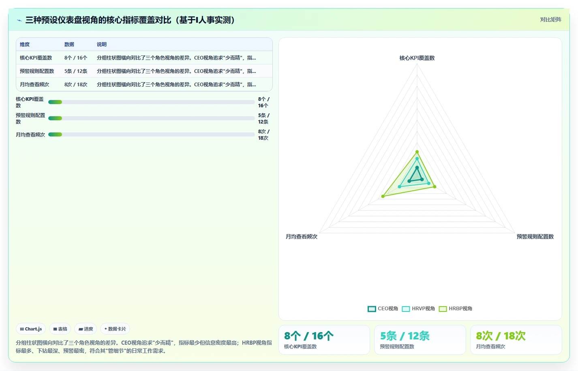The height and width of the screenshot is (371, 578).
Task: Click the description text in 月均查看频次 row
Action: tap(176, 85)
